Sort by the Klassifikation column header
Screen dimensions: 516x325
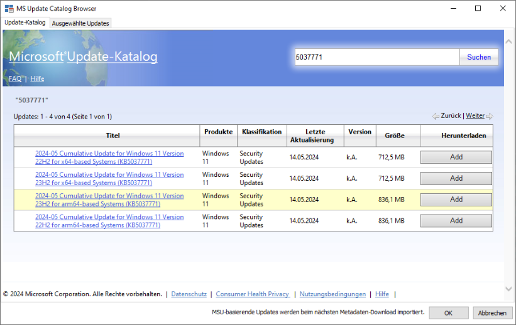click(x=261, y=136)
